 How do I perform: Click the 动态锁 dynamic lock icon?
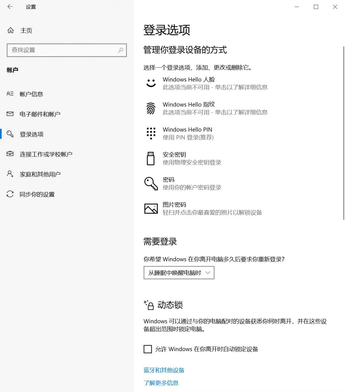coord(148,305)
